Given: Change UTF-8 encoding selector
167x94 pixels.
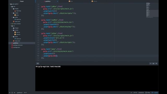Looking at the screenshot, I should point(135,93).
